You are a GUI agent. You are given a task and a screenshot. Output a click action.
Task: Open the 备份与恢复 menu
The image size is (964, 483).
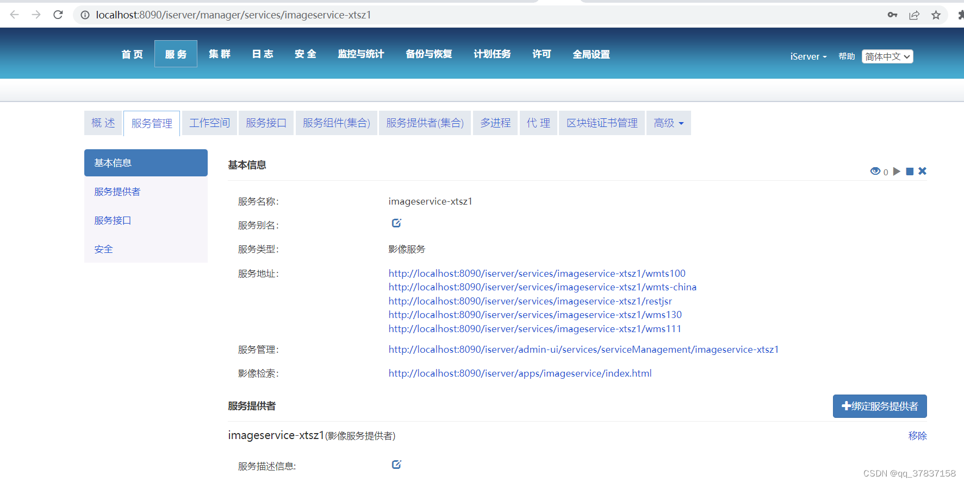(429, 54)
